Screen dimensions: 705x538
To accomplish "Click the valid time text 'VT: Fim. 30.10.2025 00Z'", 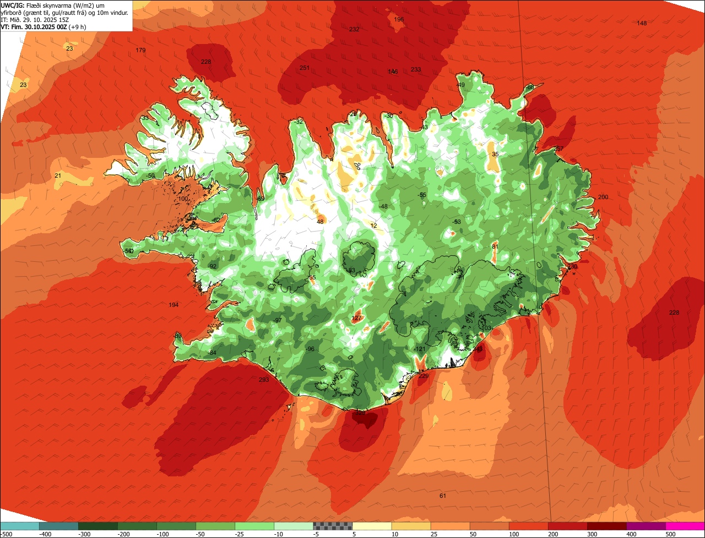I will coord(34,26).
